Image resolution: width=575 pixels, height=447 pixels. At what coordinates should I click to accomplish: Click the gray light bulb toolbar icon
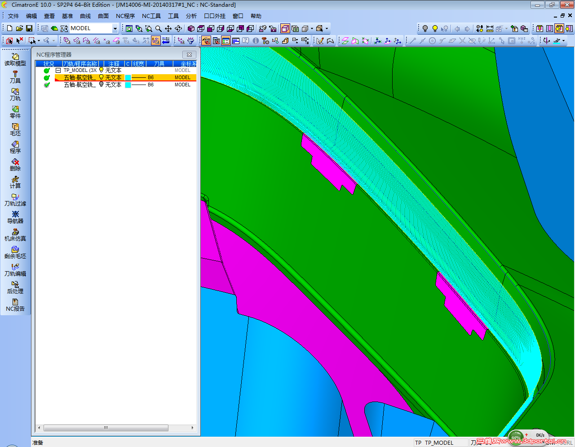(425, 28)
